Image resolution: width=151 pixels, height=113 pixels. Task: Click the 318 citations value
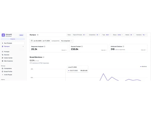pos(113,49)
